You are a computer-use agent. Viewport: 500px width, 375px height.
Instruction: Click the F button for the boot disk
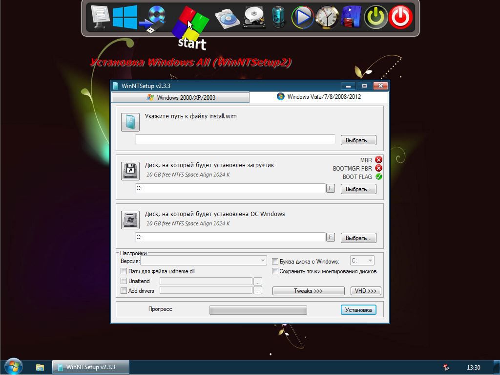pos(331,188)
